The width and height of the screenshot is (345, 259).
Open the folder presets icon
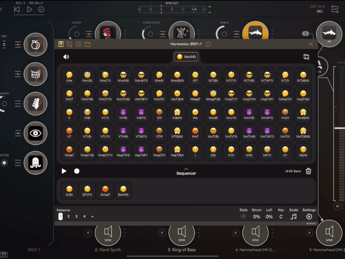[x=88, y=44]
